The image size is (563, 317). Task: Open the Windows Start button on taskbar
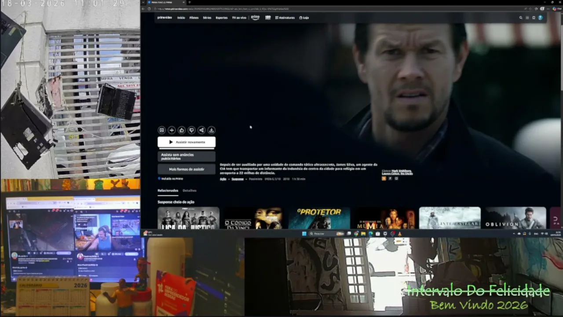304,233
